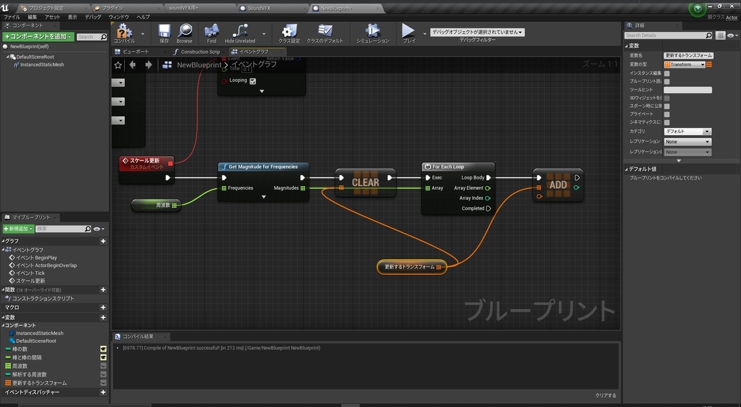Image resolution: width=741 pixels, height=407 pixels.
Task: Open the レプリケーション None dropdown
Action: pyautogui.click(x=688, y=142)
